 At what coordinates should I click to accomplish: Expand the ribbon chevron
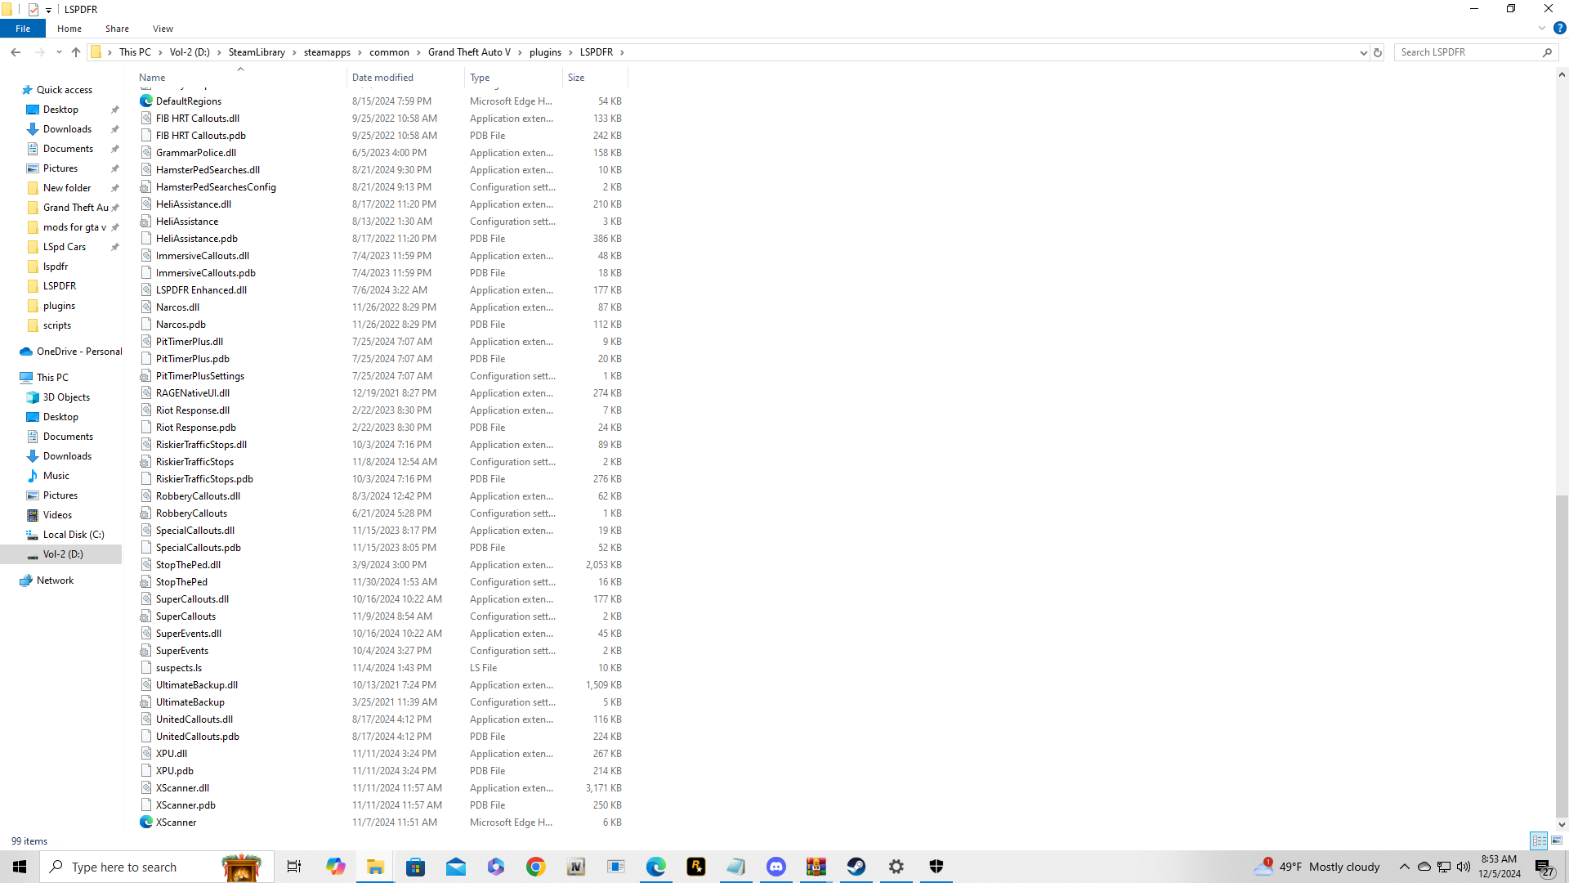1542,28
